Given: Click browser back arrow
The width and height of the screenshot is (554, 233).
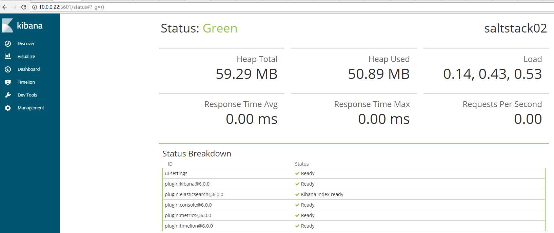Looking at the screenshot, I should [5, 7].
